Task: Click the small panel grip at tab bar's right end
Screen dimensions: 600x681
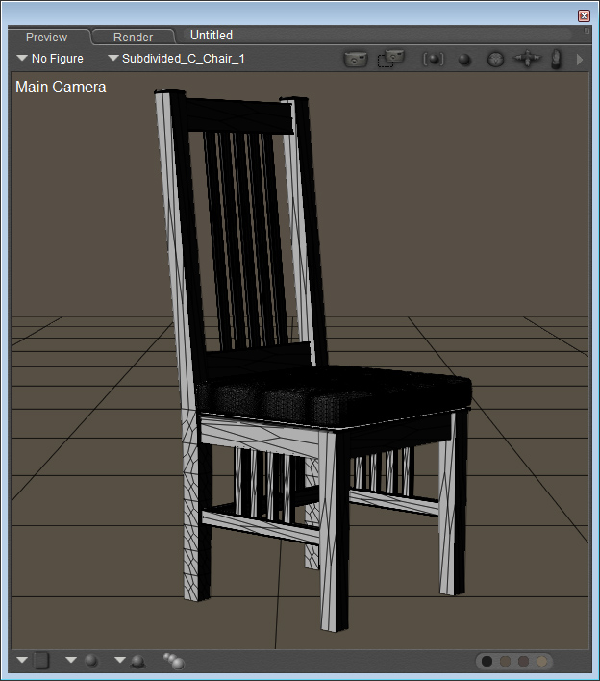Action: point(587,31)
